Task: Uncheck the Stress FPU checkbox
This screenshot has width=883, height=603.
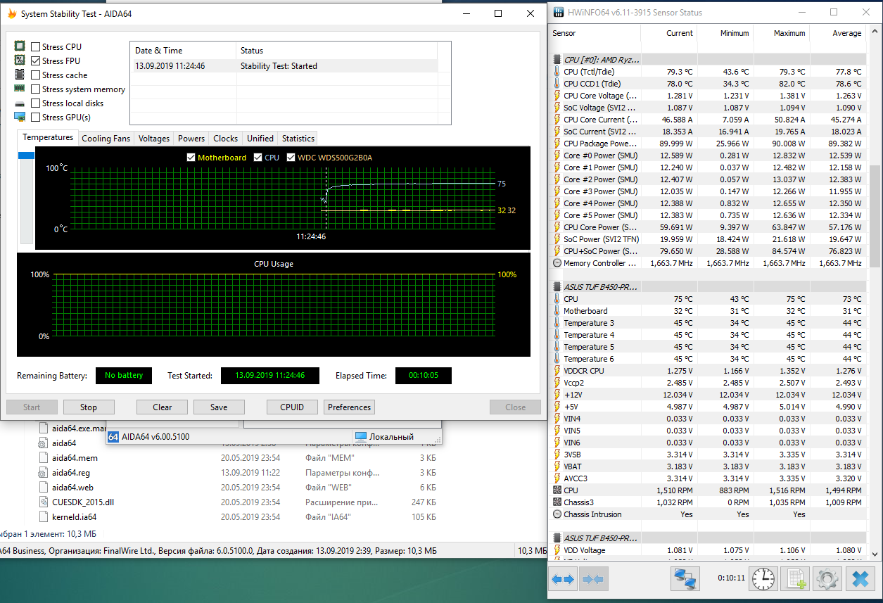Action: coord(35,61)
